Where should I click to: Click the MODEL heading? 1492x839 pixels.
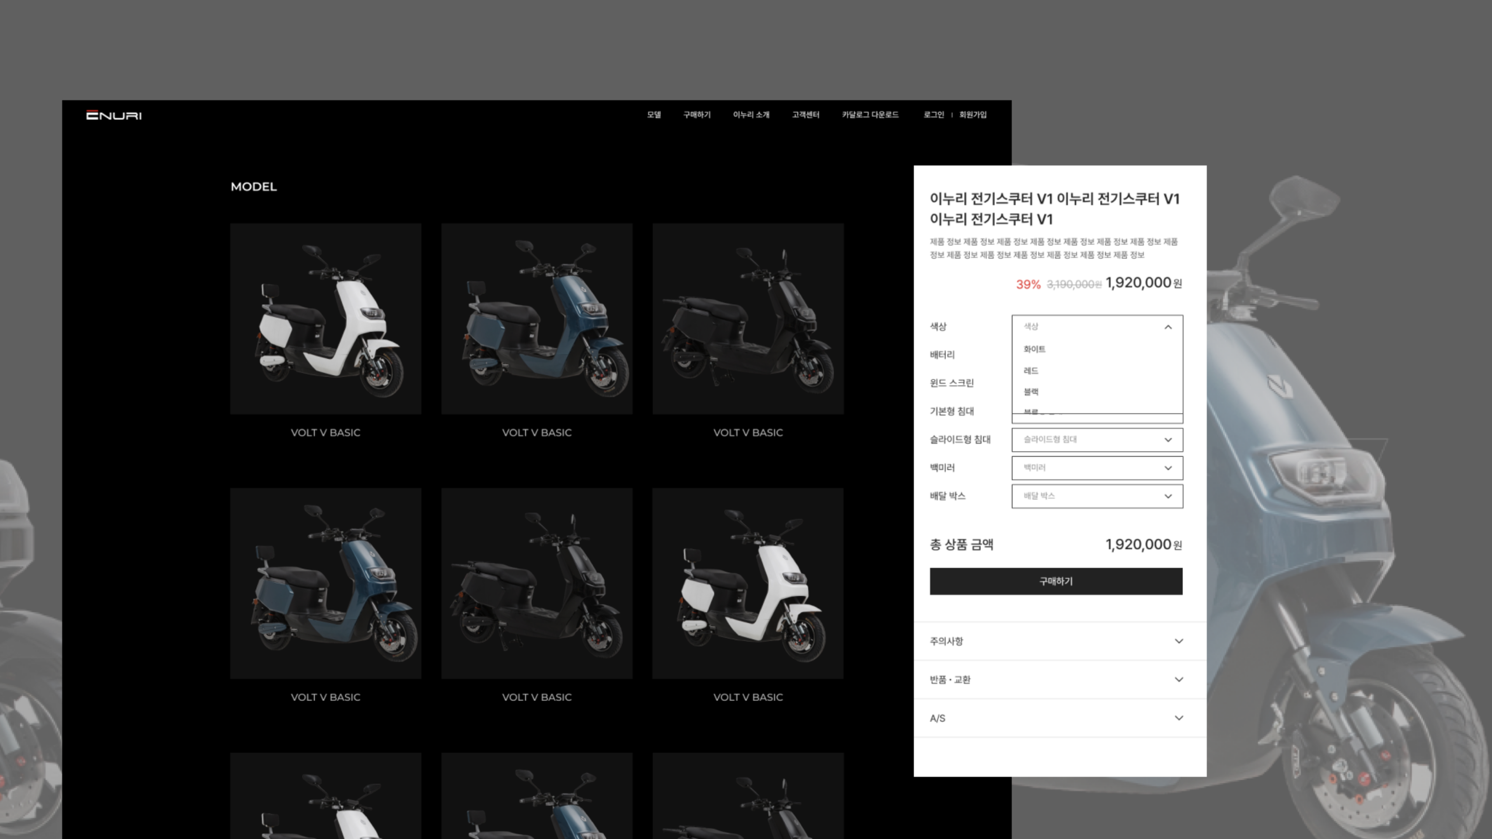254,186
